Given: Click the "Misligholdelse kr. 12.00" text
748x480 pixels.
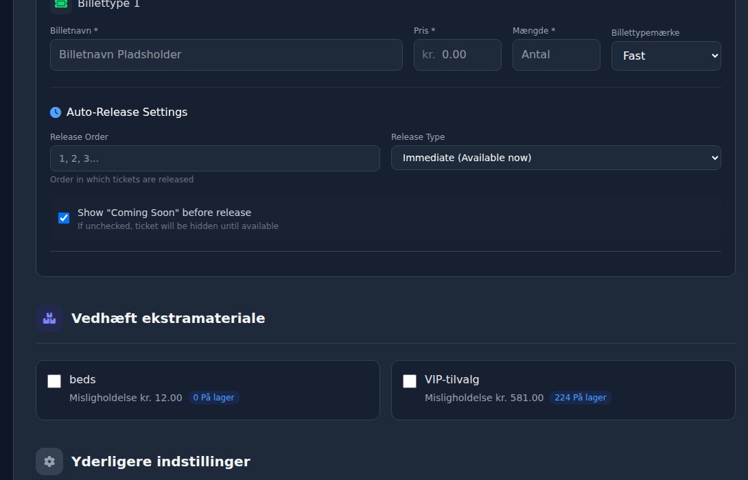Looking at the screenshot, I should point(126,398).
